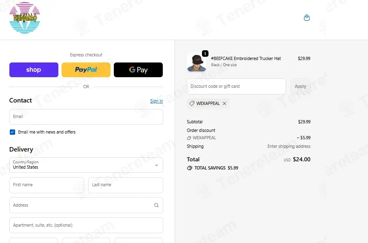Expand the Country/Region dropdown
Viewport: 368px width, 243px height.
(x=86, y=165)
